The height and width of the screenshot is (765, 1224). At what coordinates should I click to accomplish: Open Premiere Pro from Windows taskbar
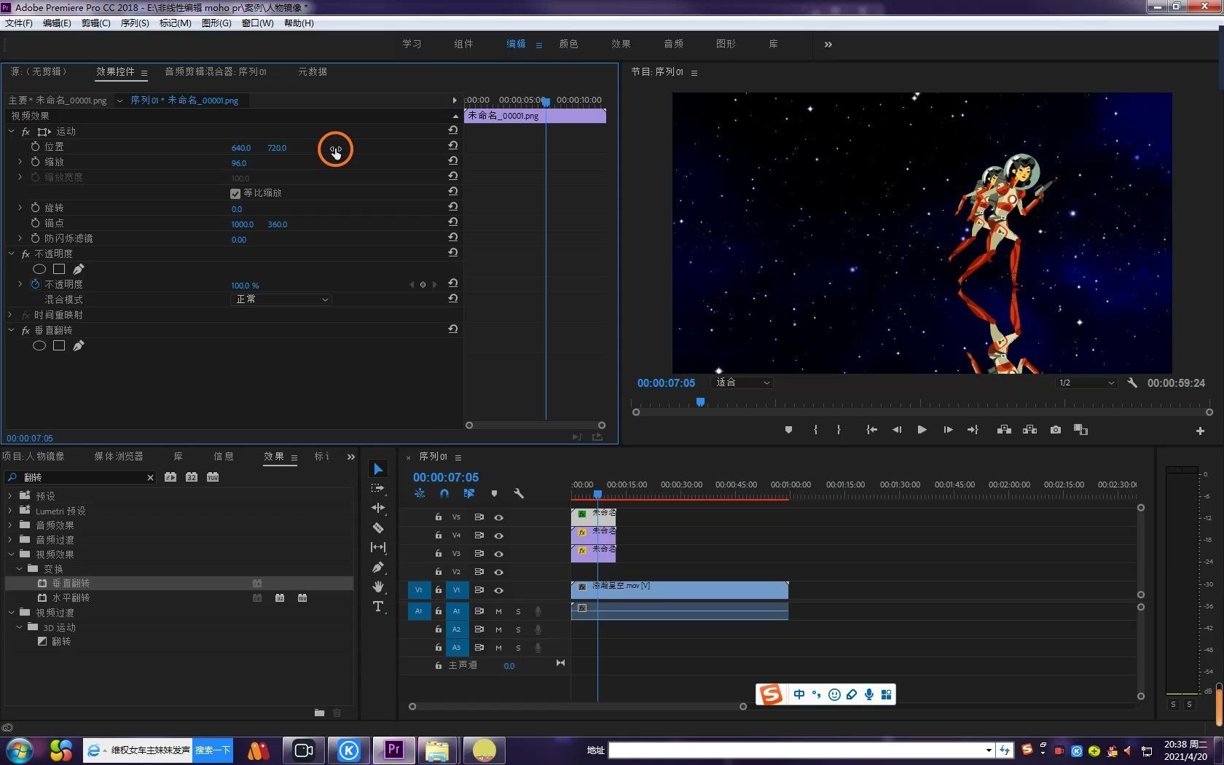(x=394, y=750)
